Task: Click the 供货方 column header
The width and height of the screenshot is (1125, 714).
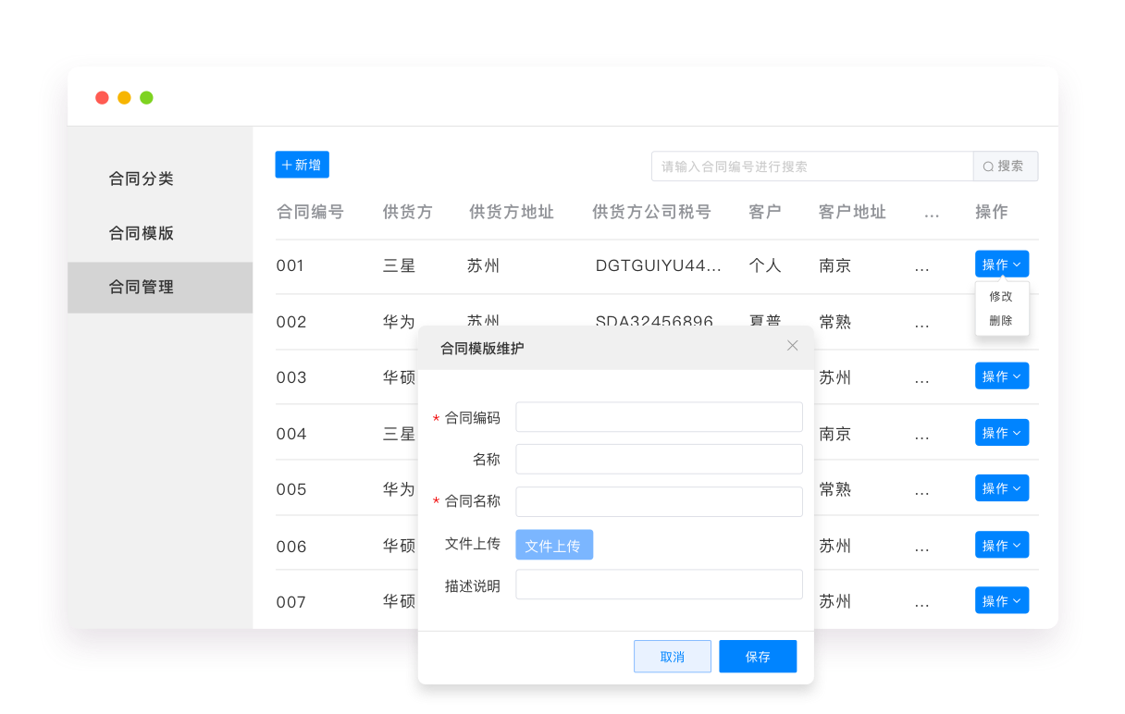Action: coord(408,212)
